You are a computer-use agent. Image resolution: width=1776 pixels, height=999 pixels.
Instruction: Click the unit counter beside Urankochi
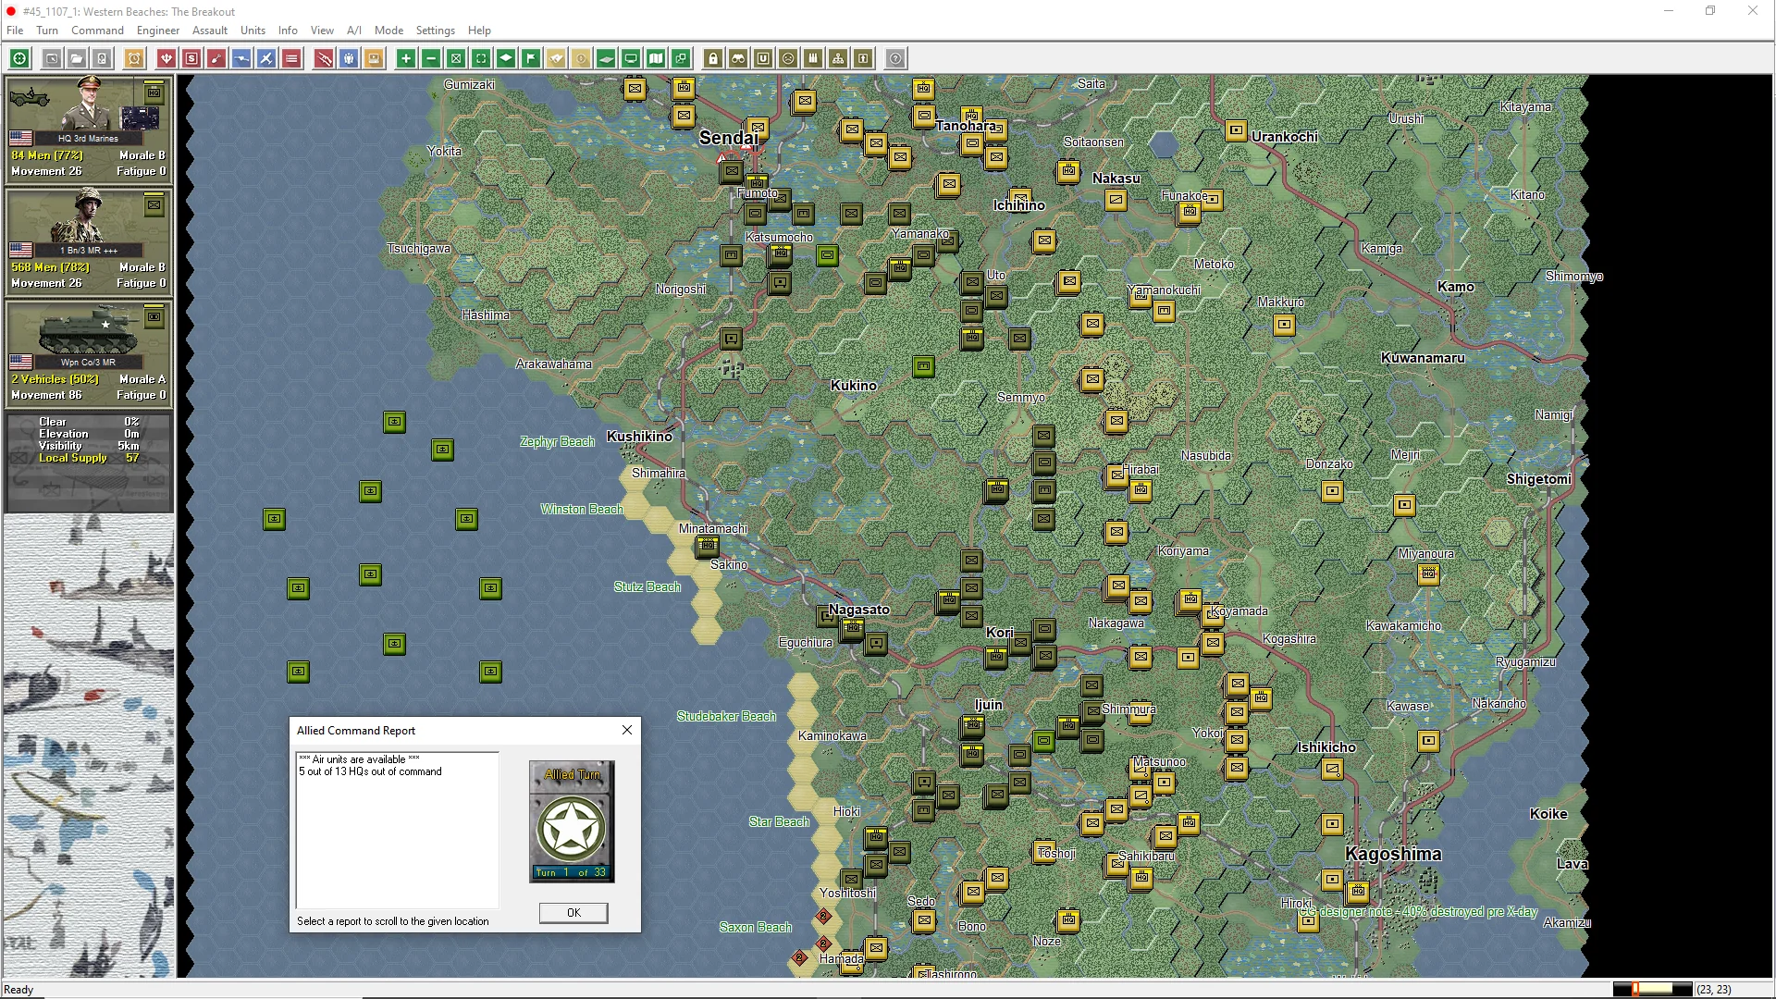[x=1236, y=130]
